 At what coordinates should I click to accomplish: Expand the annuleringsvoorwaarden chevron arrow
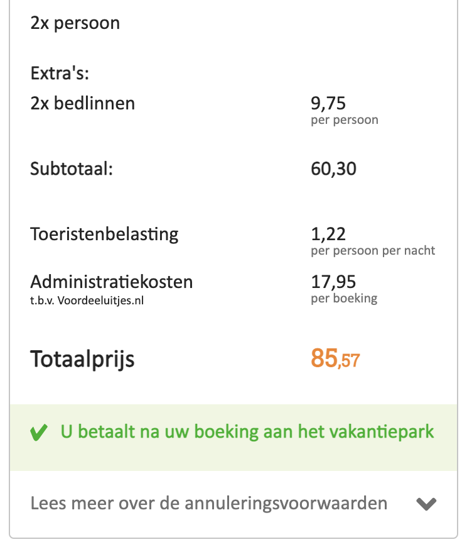(x=426, y=504)
